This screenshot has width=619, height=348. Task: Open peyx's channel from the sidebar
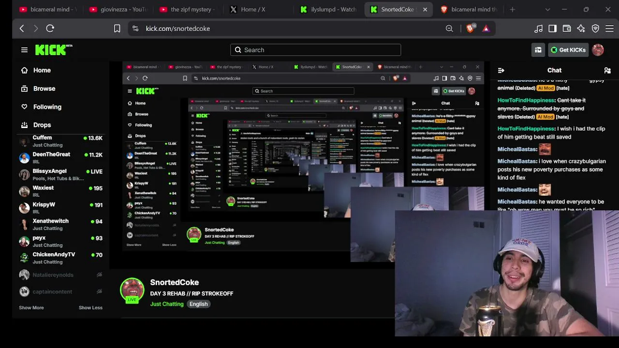click(x=61, y=241)
